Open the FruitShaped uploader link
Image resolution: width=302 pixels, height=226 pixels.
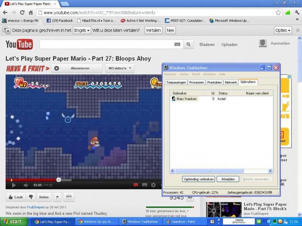click(x=36, y=207)
